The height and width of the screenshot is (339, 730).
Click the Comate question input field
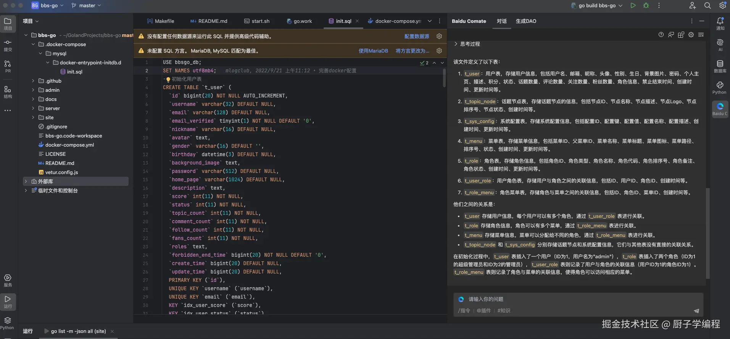[578, 299]
